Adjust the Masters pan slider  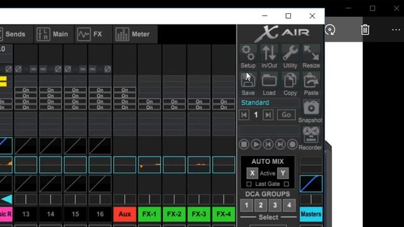pos(311,199)
